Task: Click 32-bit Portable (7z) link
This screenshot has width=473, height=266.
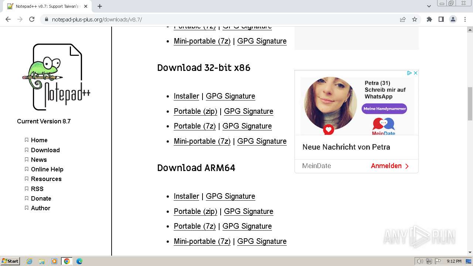Action: [195, 126]
